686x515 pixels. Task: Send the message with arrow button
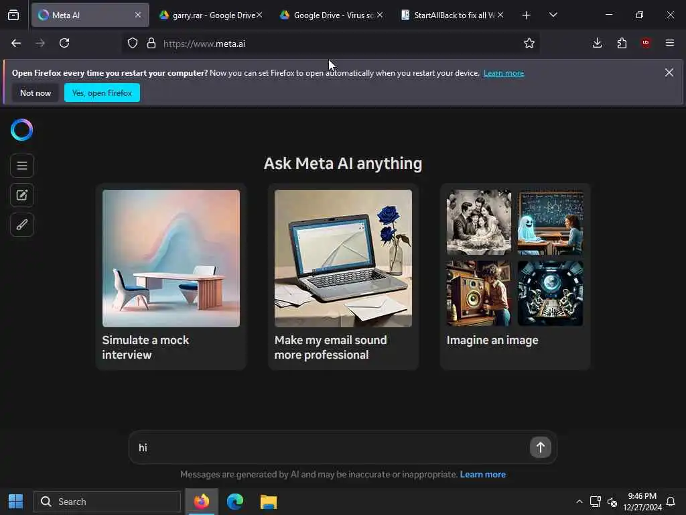pyautogui.click(x=541, y=447)
